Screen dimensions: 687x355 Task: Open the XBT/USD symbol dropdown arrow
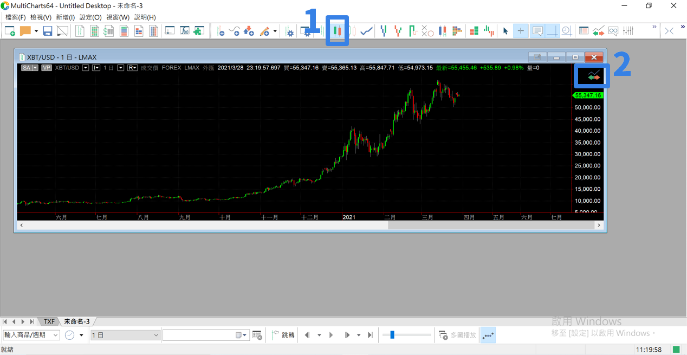[x=86, y=68]
